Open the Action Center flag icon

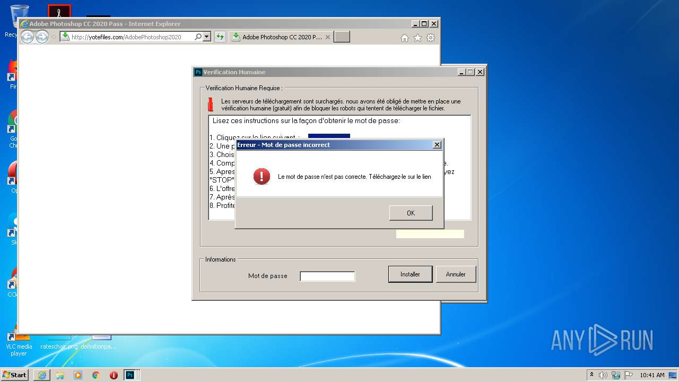click(629, 375)
